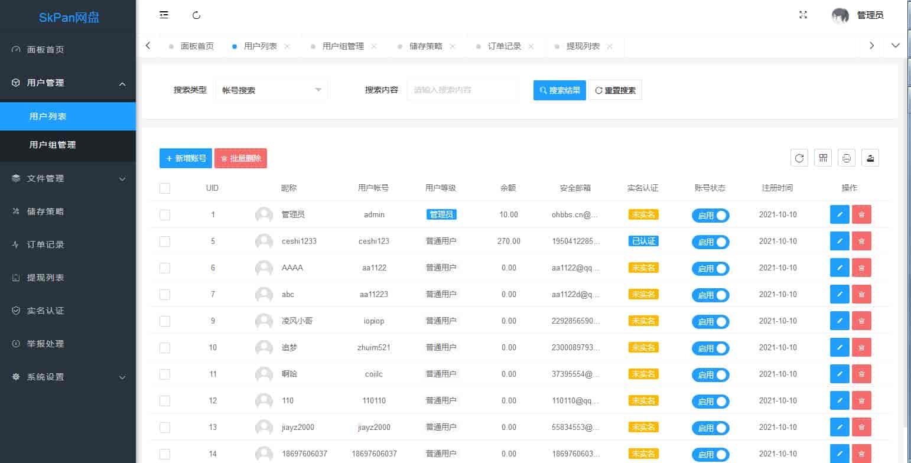Click the 重置搜索 button
This screenshot has height=463, width=911.
(615, 90)
